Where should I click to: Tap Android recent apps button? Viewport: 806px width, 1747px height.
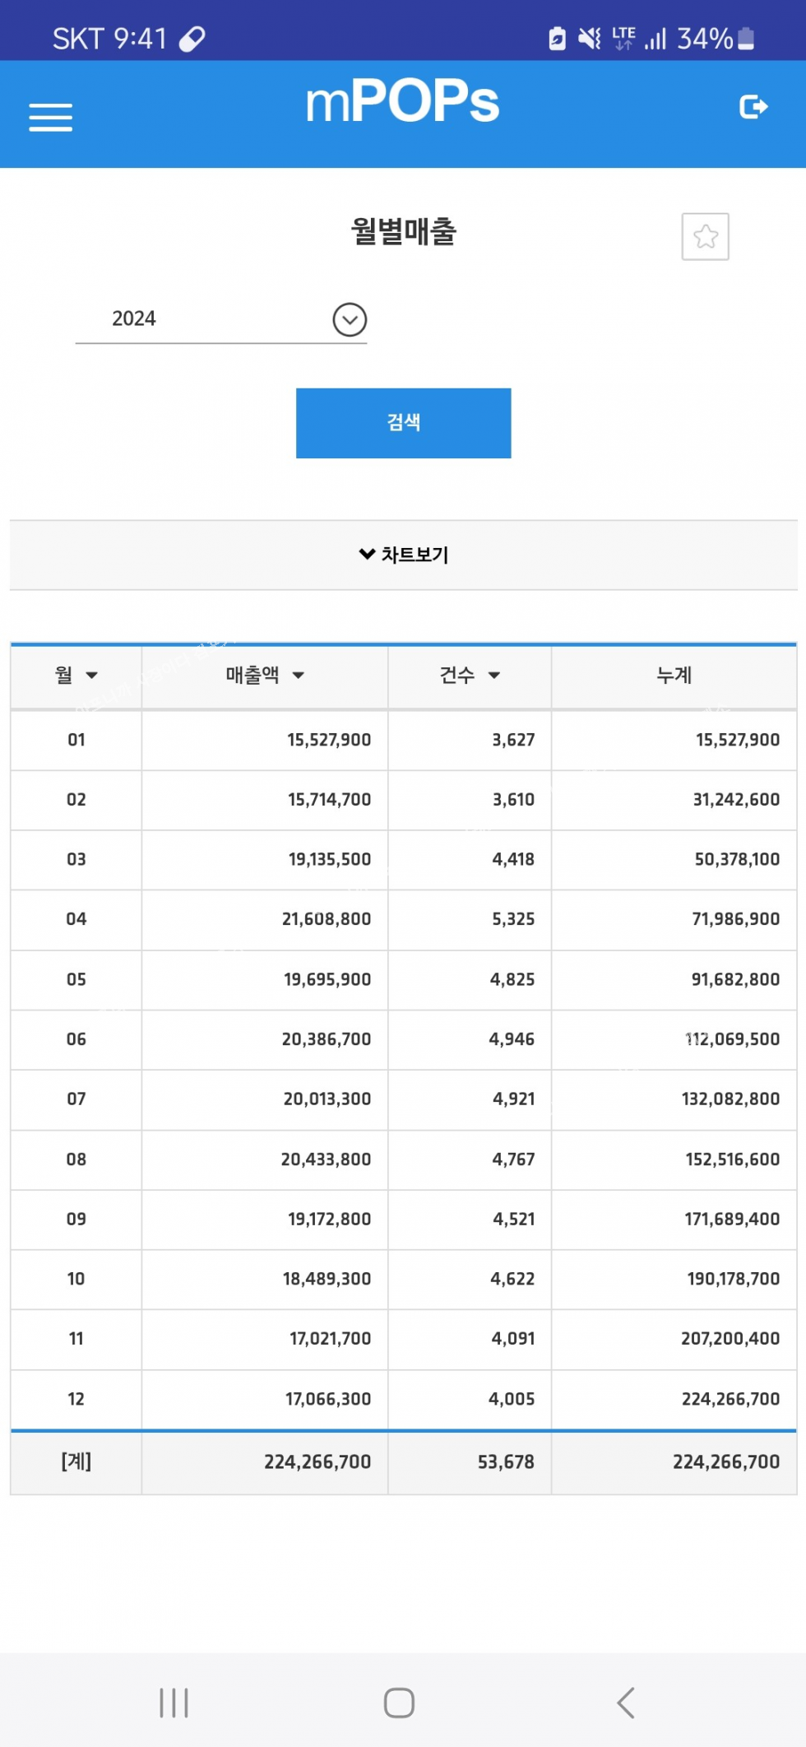(x=174, y=1703)
